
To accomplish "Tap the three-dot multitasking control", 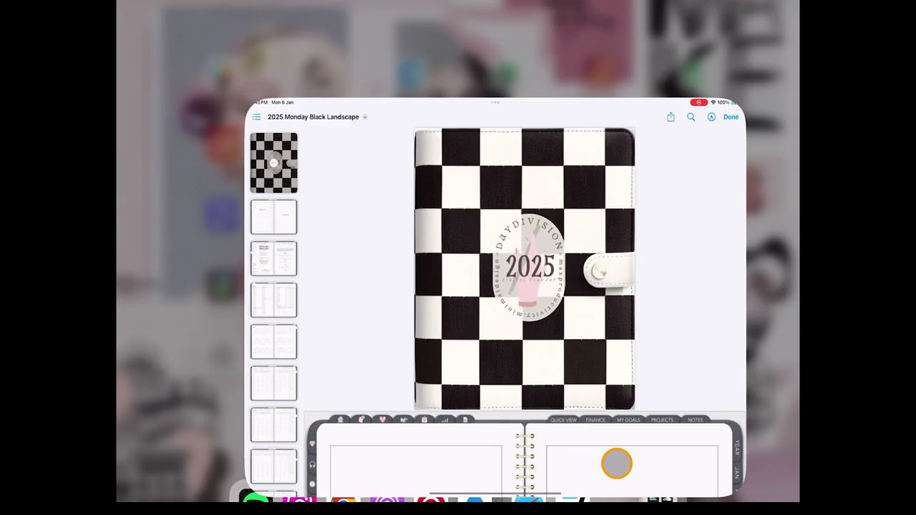I will pyautogui.click(x=495, y=102).
